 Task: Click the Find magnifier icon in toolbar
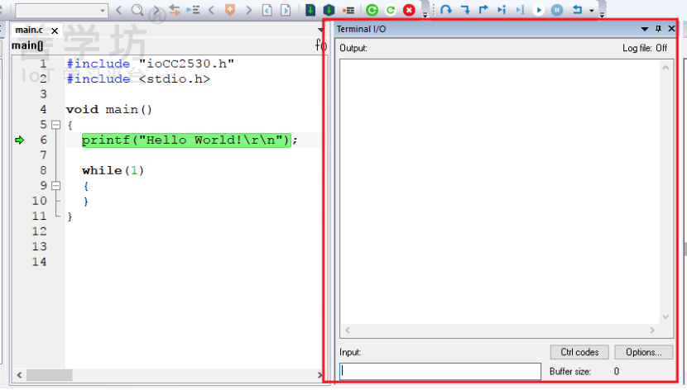click(x=137, y=10)
